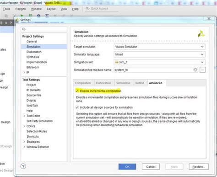
Task: Click the green Run arrow toolbar icon
Action: coord(22,16)
